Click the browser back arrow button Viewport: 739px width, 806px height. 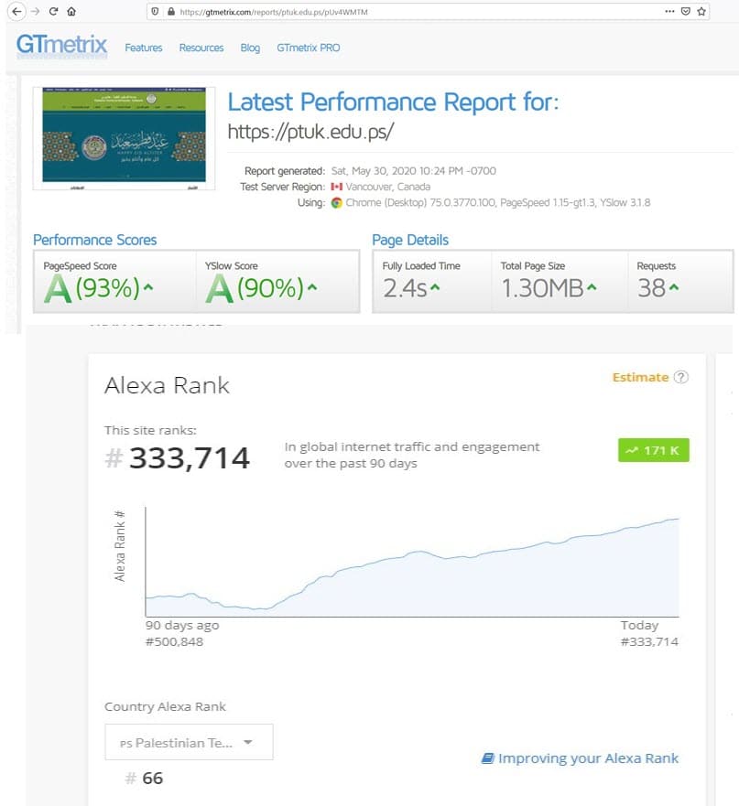point(13,12)
